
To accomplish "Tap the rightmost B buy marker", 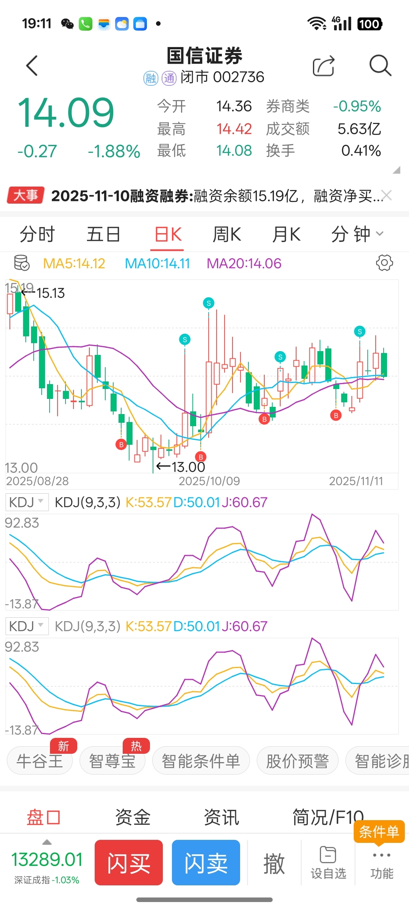I will coord(336,416).
